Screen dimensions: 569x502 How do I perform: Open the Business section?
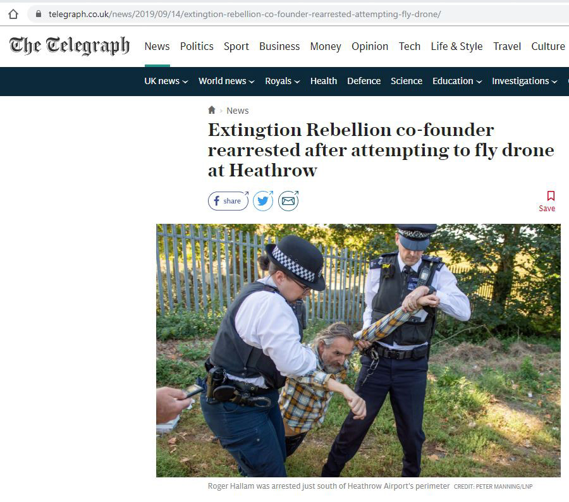coord(279,46)
